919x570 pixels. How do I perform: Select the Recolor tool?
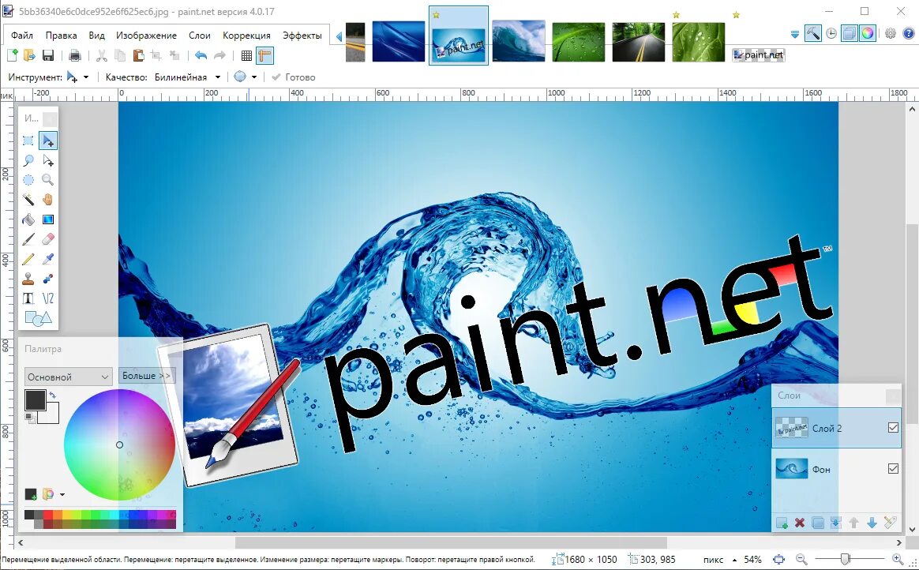(48, 279)
